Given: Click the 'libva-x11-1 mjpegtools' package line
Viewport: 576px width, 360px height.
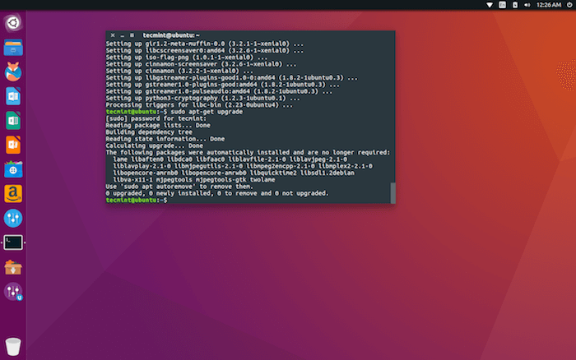Looking at the screenshot, I should (194, 179).
